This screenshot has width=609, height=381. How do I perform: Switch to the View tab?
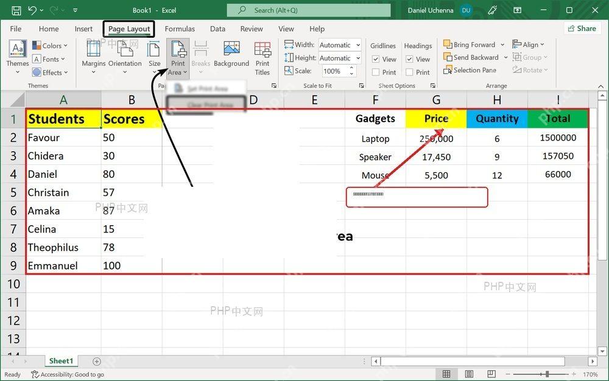[286, 29]
